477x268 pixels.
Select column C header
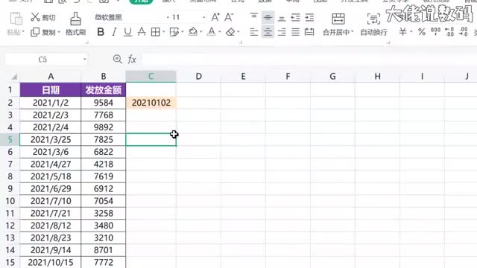point(151,76)
